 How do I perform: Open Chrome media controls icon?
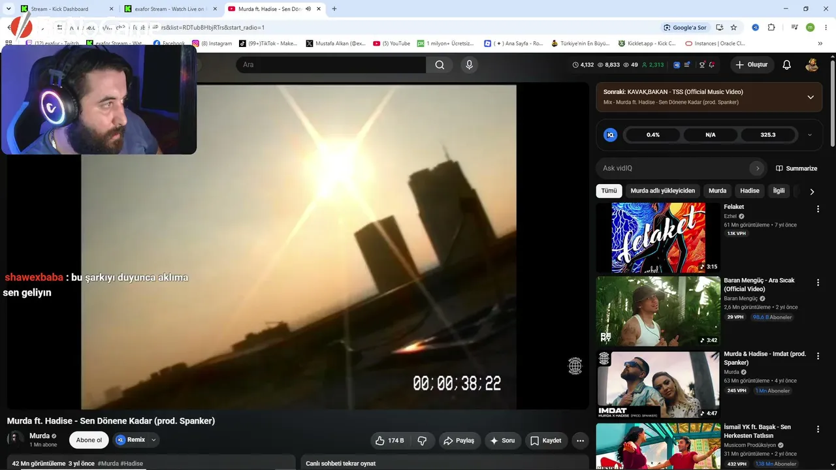coord(794,27)
